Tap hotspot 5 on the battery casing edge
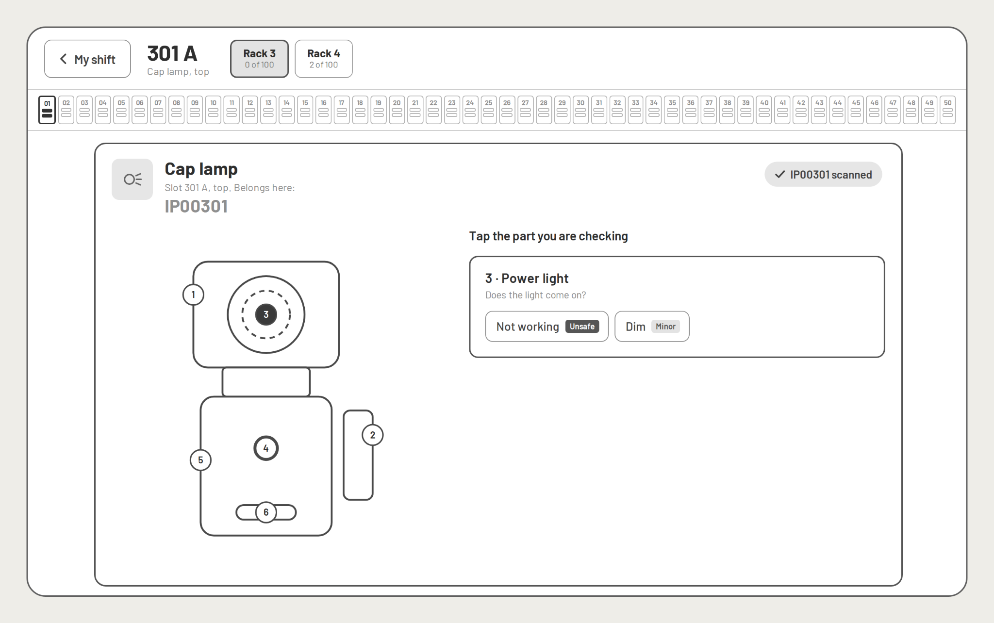The image size is (994, 623). tap(200, 460)
